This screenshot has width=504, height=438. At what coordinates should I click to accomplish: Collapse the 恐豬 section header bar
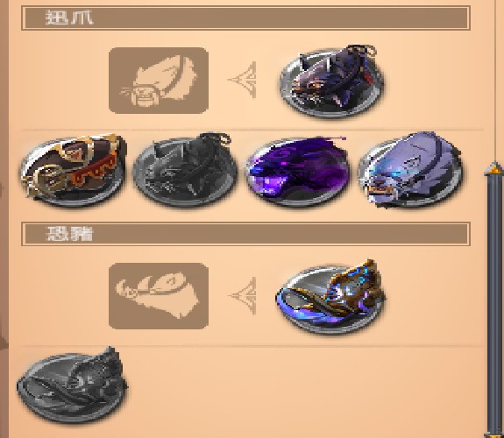(x=246, y=234)
